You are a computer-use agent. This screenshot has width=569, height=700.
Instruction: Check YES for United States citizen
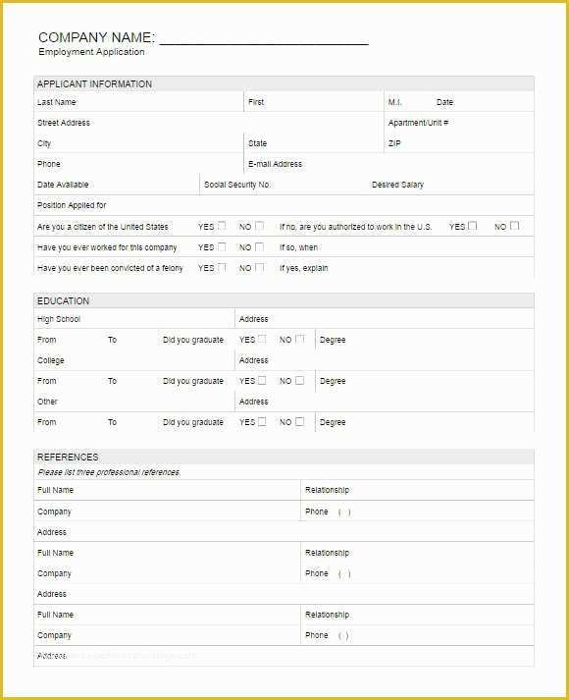point(222,226)
